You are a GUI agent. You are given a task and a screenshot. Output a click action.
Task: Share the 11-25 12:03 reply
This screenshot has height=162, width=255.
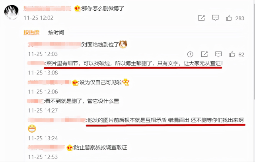(204, 54)
